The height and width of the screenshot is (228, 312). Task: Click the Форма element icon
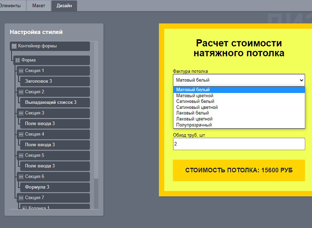click(x=17, y=60)
